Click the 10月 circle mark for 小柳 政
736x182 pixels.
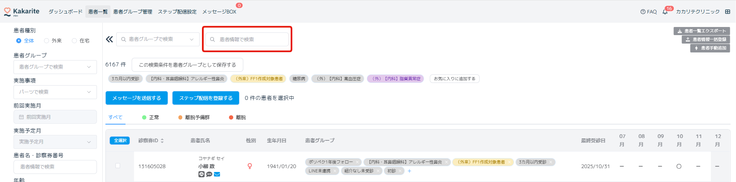click(x=679, y=167)
